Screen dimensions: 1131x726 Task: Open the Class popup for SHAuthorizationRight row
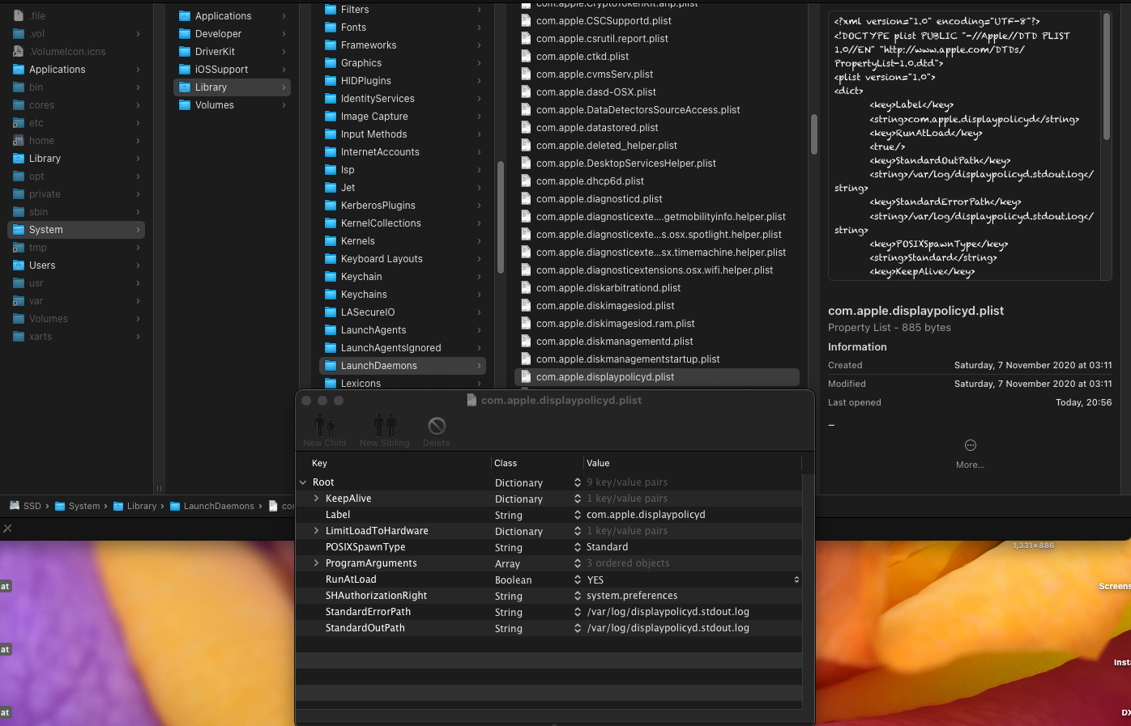(577, 596)
